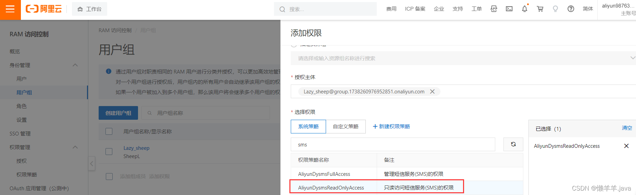Image resolution: width=636 pixels, height=195 pixels.
Task: Open the 工作台 workbench button
Action: [x=89, y=9]
